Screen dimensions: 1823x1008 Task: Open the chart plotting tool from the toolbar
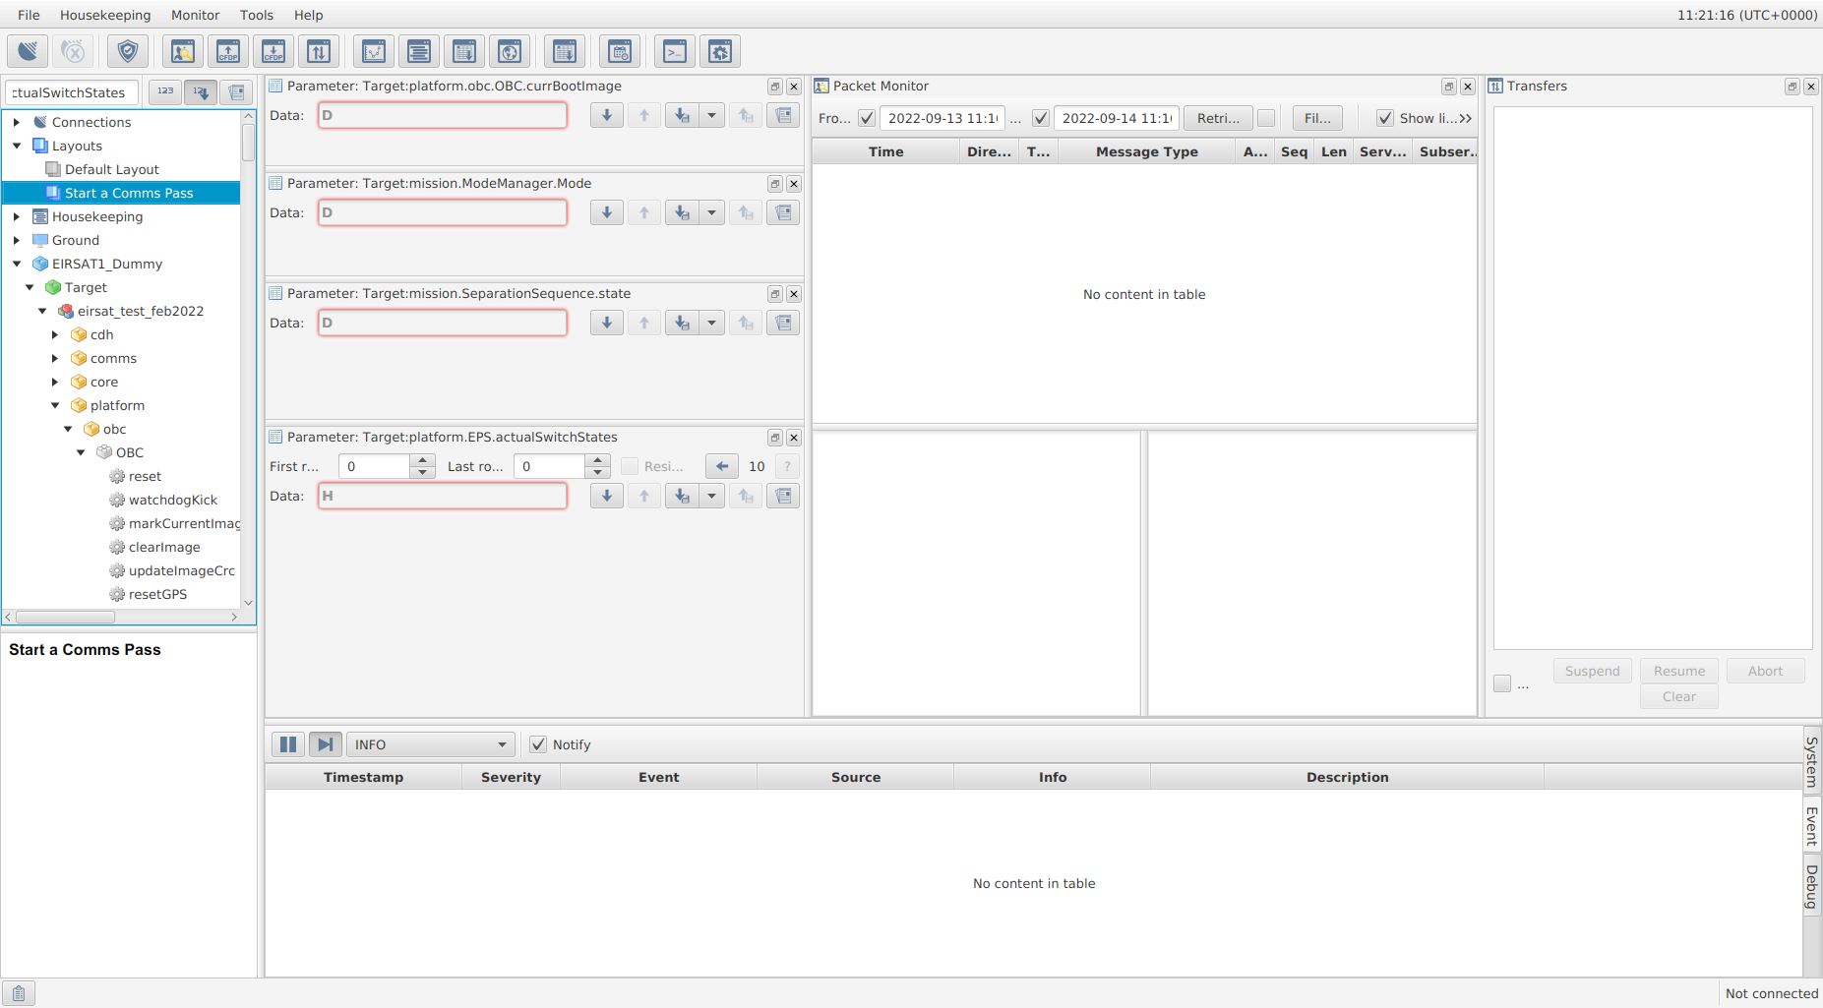(374, 51)
